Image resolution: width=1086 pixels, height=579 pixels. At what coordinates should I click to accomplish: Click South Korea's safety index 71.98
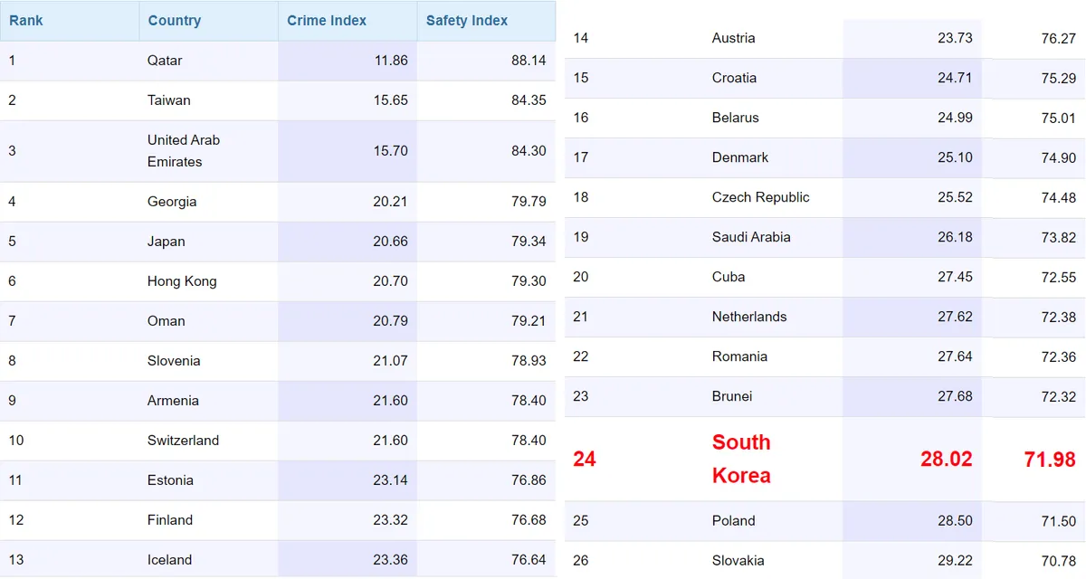[x=1050, y=460]
